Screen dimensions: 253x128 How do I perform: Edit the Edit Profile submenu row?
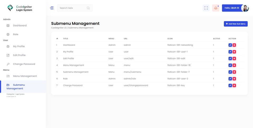pyautogui.click(x=230, y=58)
